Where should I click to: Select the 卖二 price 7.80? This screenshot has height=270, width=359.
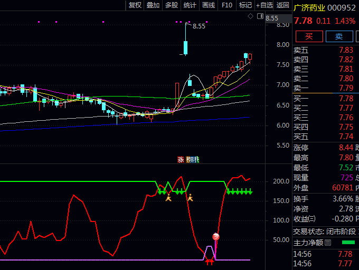346,79
